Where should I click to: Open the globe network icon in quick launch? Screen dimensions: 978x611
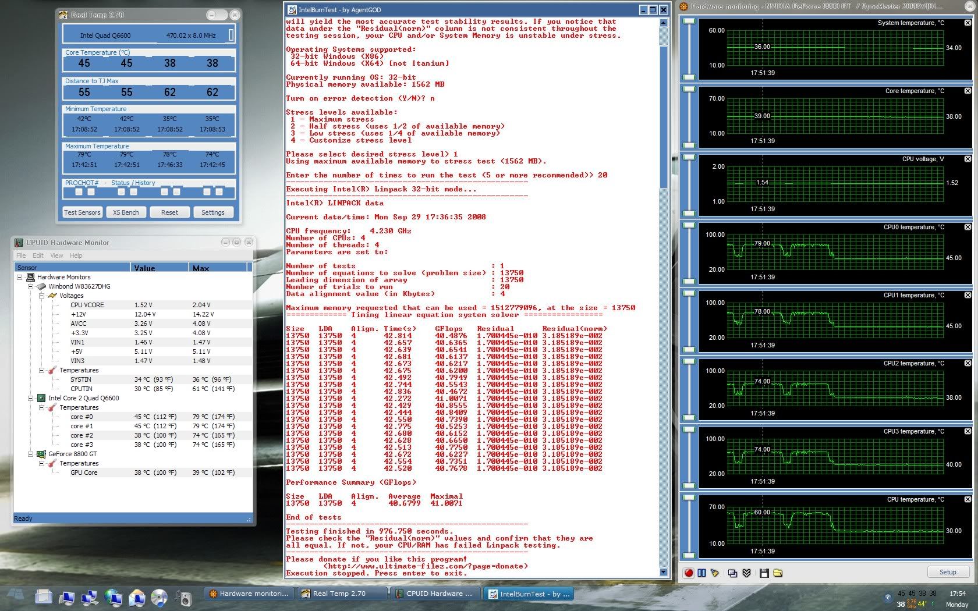(x=113, y=597)
